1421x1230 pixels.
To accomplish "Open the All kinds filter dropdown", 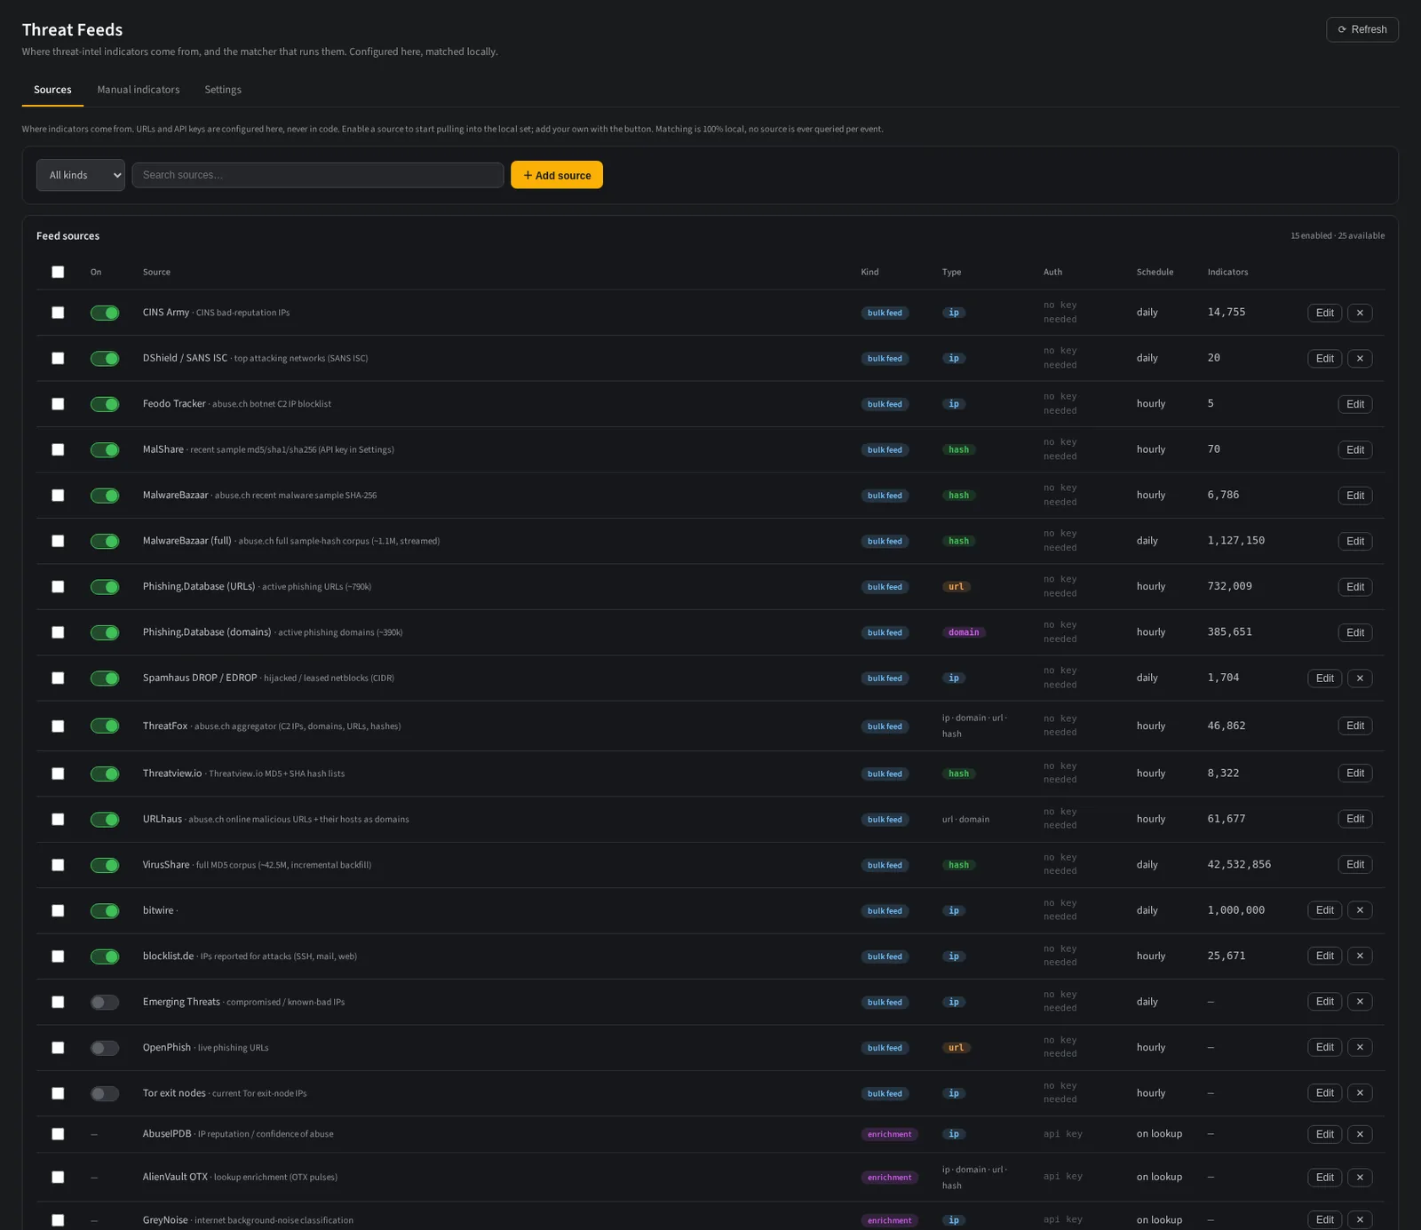I will [81, 175].
